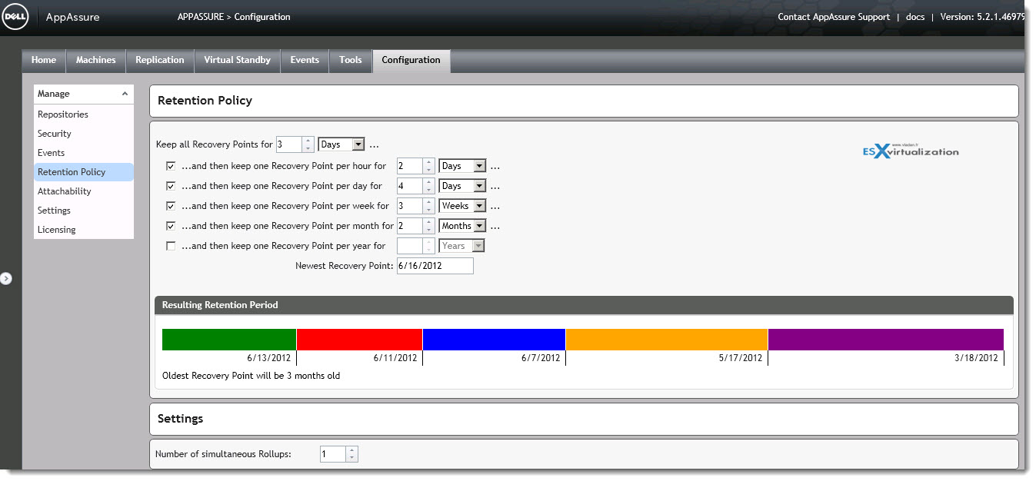1036x481 pixels.
Task: Focus the simultaneous Rollups number field
Action: [334, 454]
